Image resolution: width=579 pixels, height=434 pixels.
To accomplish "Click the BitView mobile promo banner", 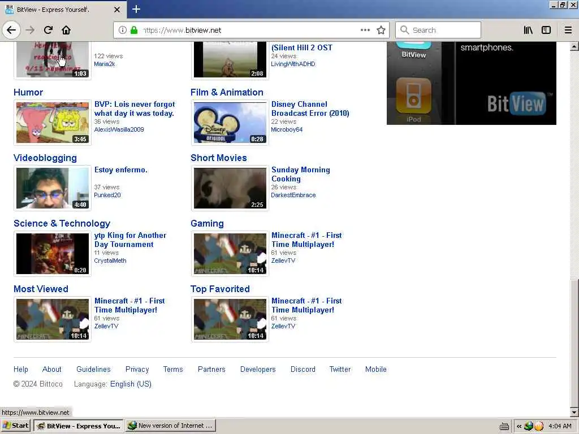I will 471,83.
